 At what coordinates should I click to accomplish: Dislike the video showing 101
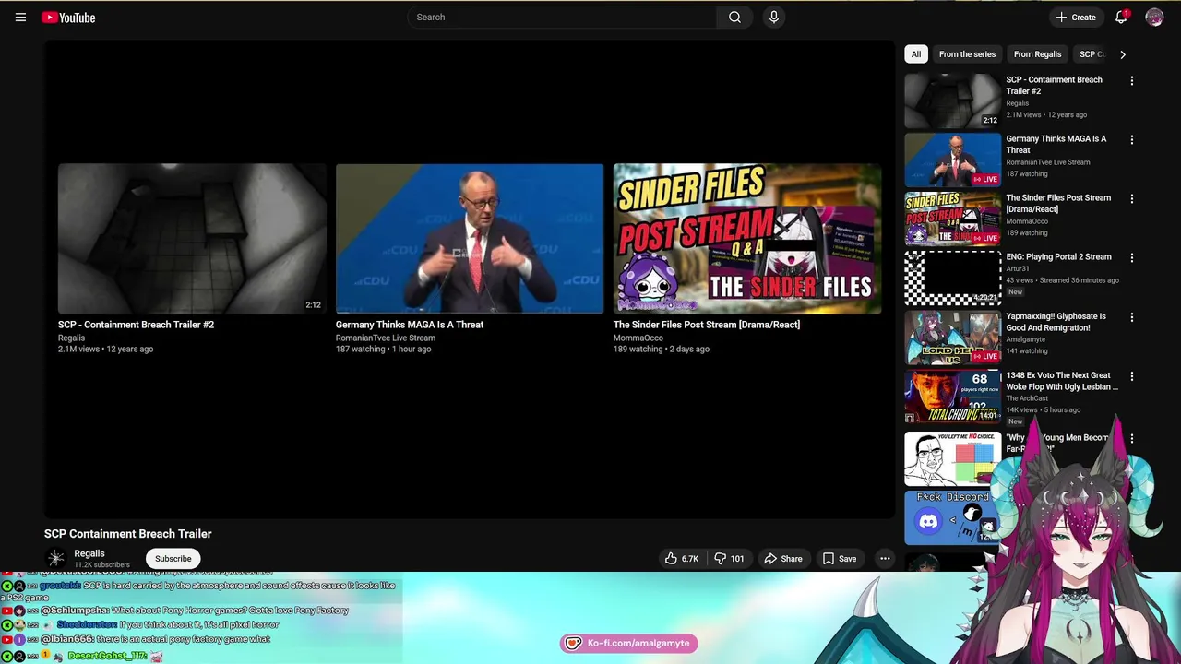point(729,558)
